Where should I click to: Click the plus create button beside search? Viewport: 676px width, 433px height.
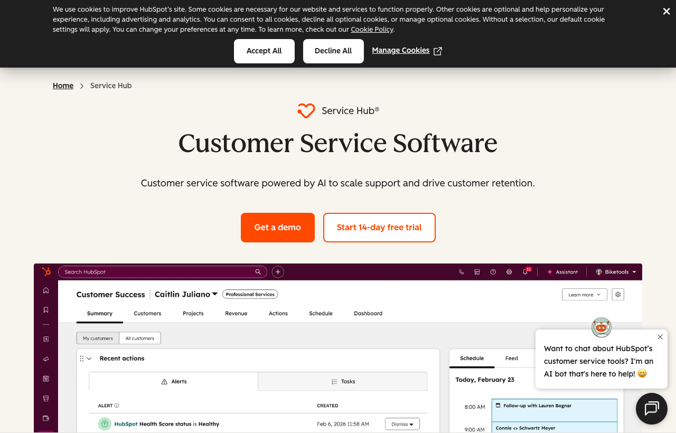[x=278, y=272]
